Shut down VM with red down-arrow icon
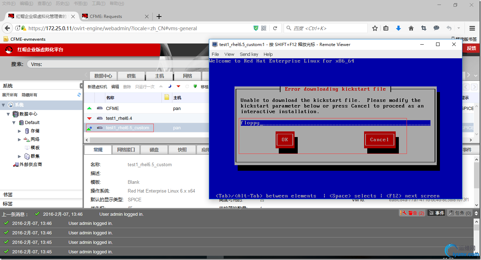 click(178, 86)
